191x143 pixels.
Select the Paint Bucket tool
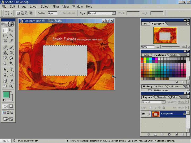[11, 58]
